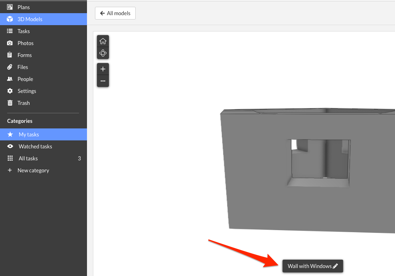Open the Tasks list
This screenshot has height=276, width=395.
click(24, 31)
